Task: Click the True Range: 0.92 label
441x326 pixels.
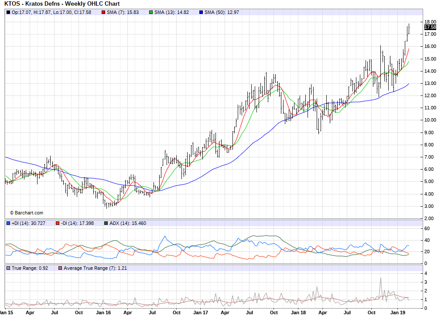Action: coord(30,268)
